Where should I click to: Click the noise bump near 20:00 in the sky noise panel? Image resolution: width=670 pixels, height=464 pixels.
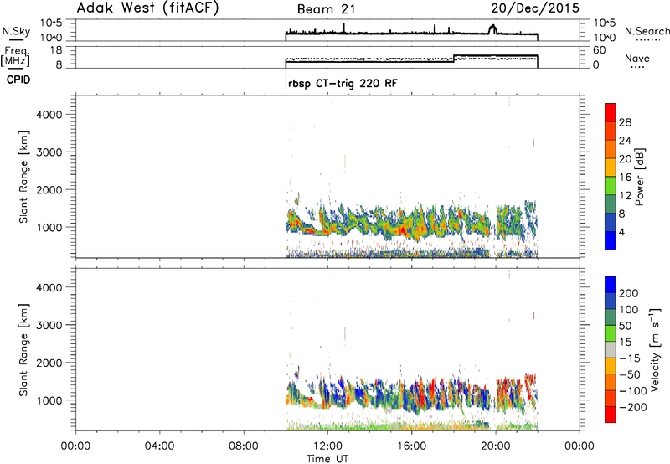point(492,29)
